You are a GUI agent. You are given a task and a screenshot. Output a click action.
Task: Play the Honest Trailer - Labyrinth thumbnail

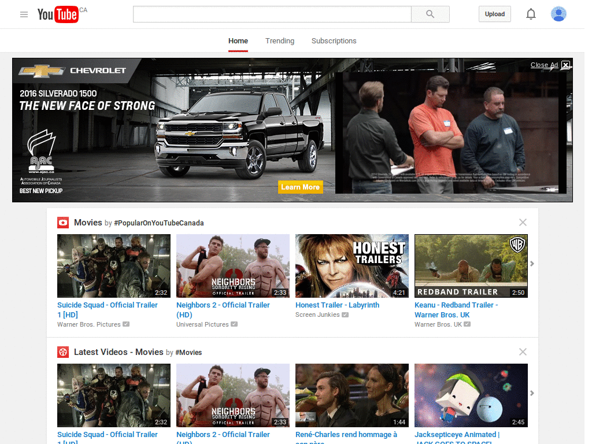point(351,266)
